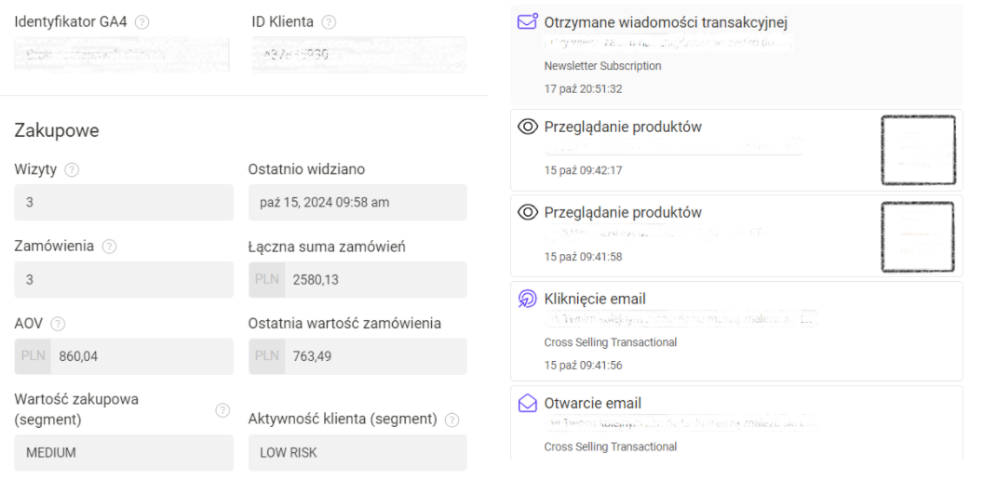Screen dimensions: 984x481
Task: Click eye icon of 09:42:17 Przeglądanie produktów
Action: (528, 127)
